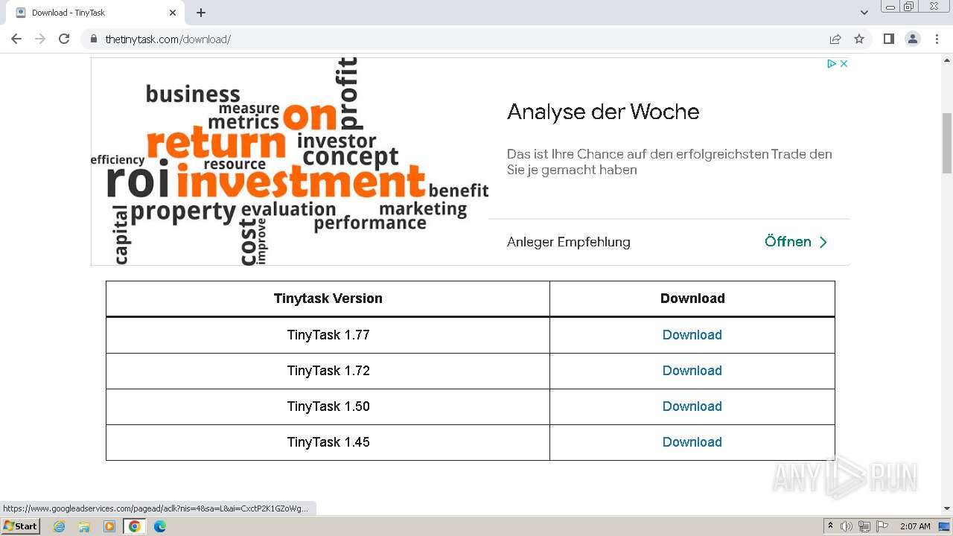The image size is (953, 536).
Task: Click the scrollbar down arrow
Action: coord(947,508)
